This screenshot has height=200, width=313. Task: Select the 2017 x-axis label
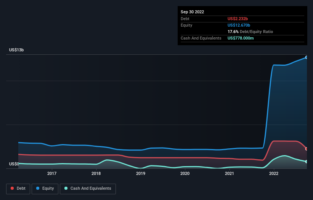click(52, 173)
